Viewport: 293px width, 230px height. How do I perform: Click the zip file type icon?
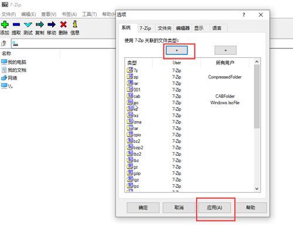click(x=130, y=76)
